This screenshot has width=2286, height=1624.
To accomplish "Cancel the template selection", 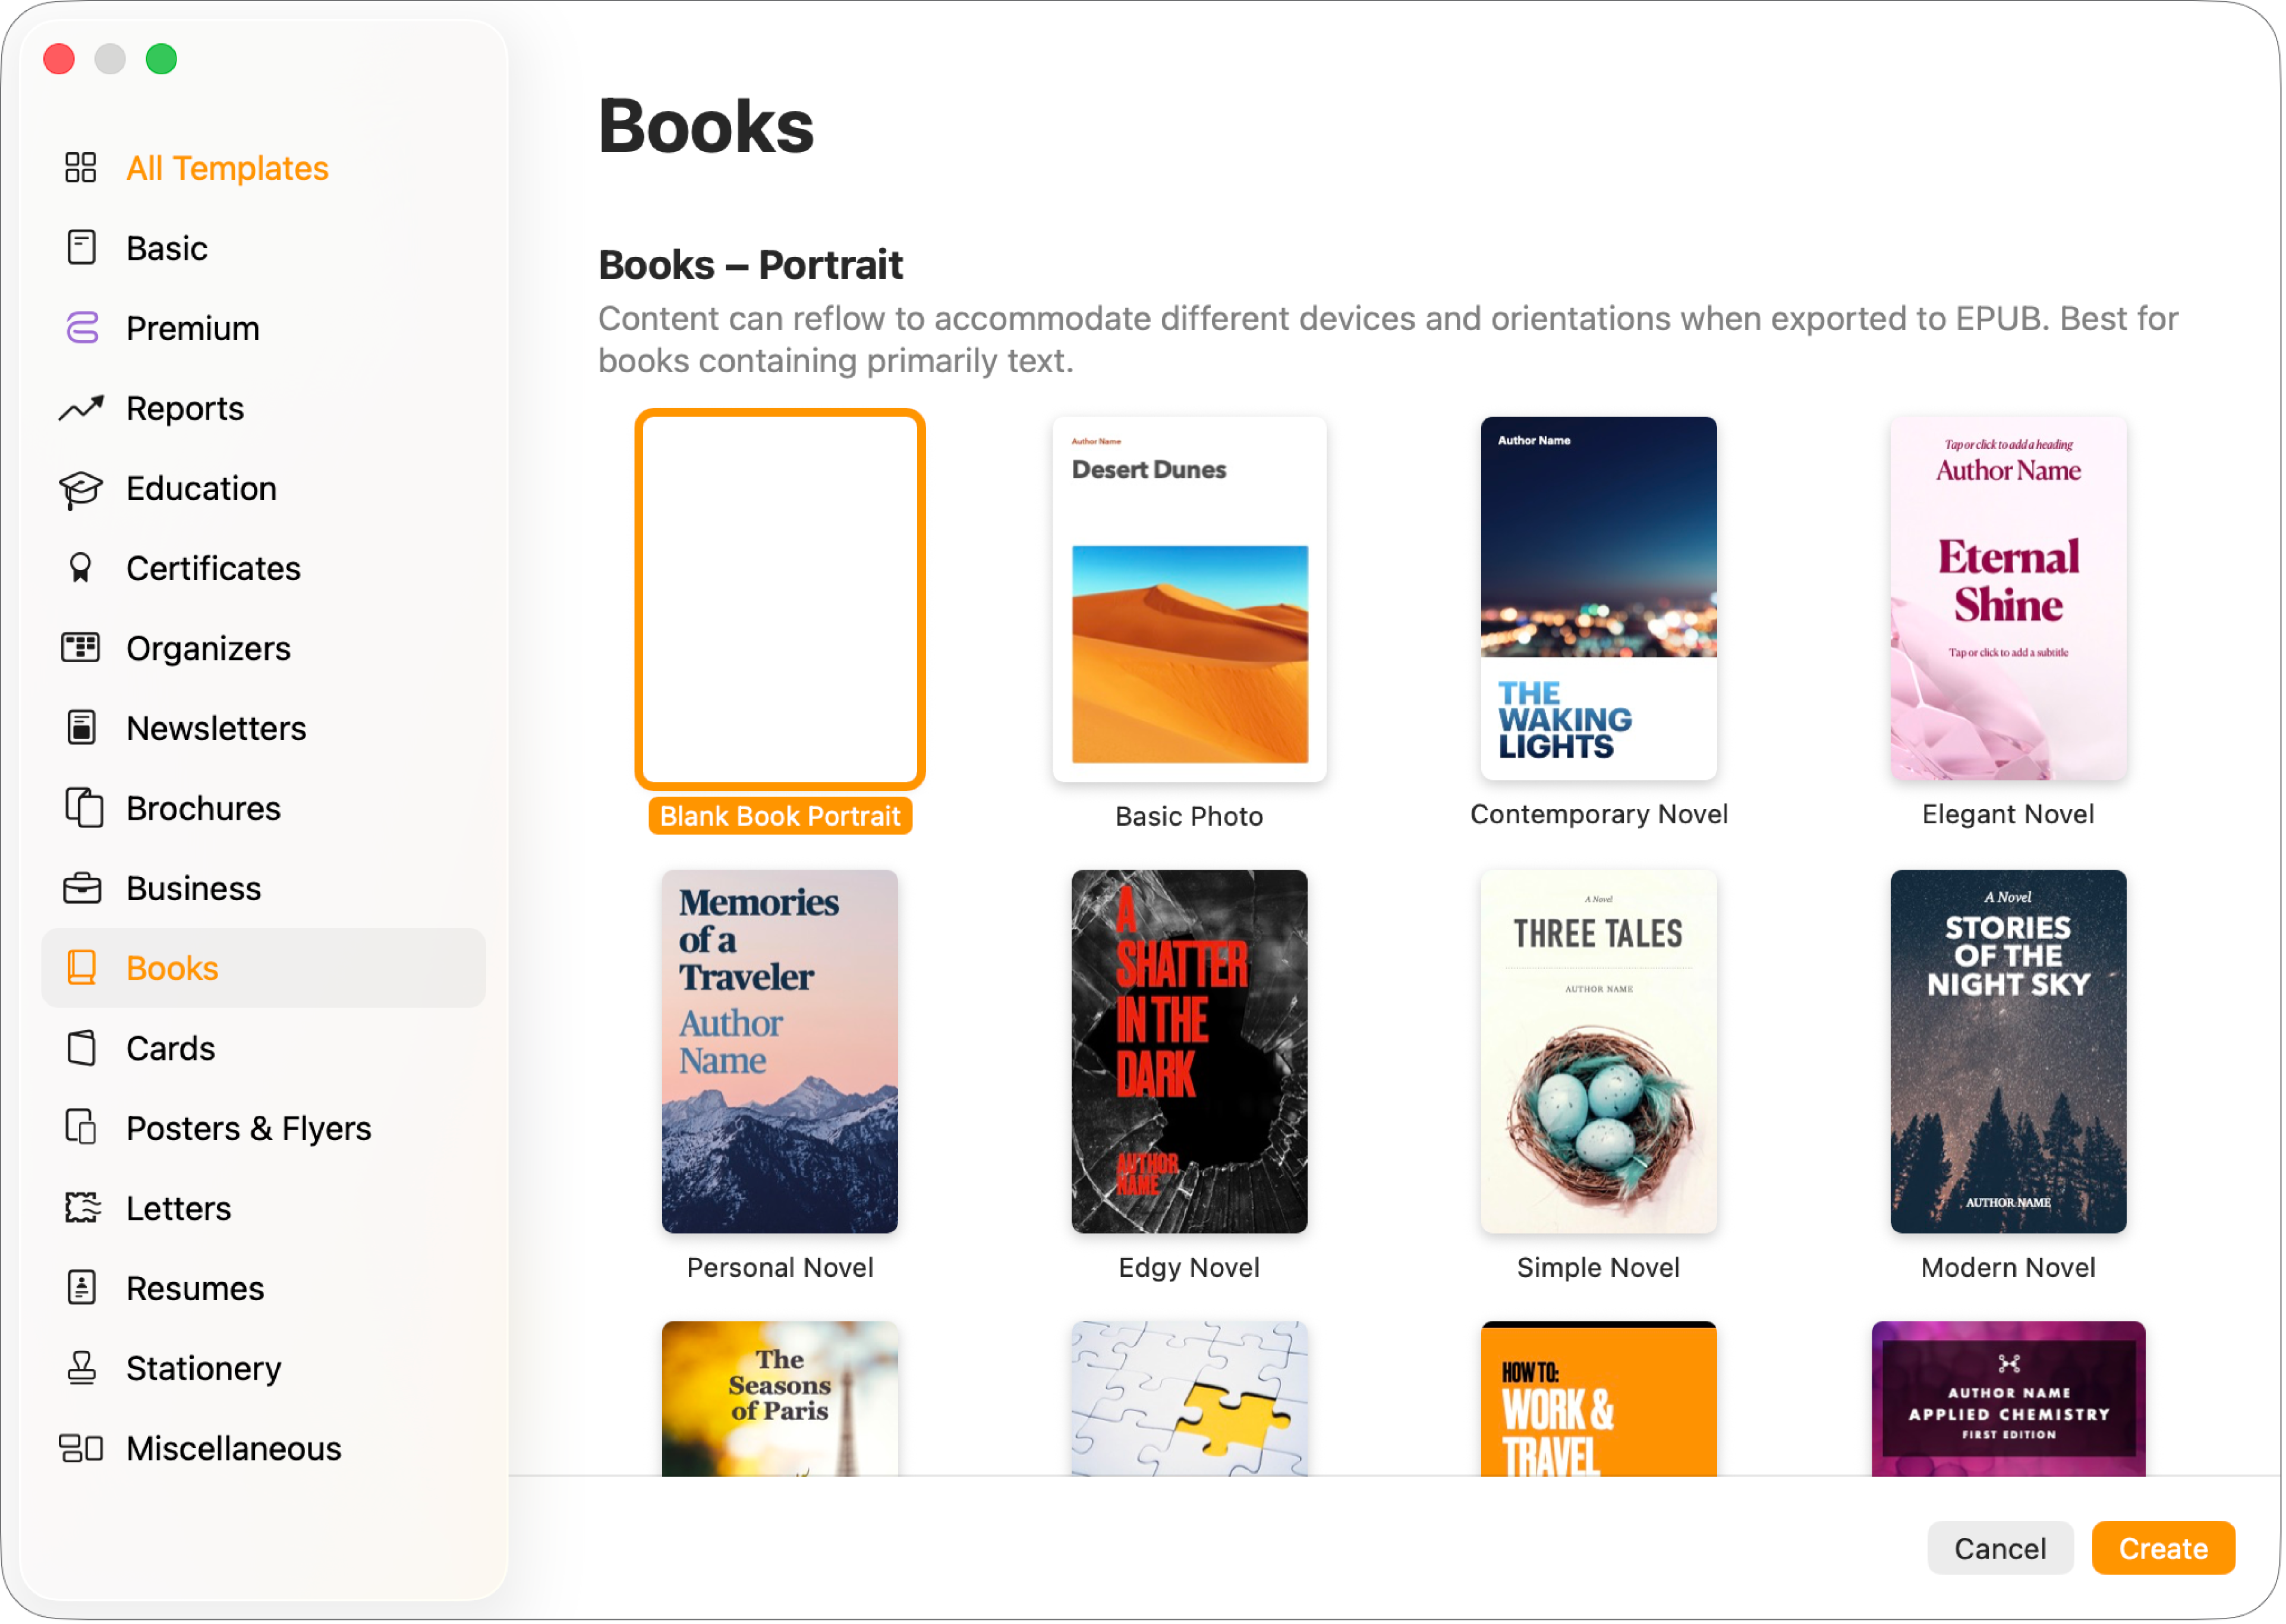I will [2001, 1547].
